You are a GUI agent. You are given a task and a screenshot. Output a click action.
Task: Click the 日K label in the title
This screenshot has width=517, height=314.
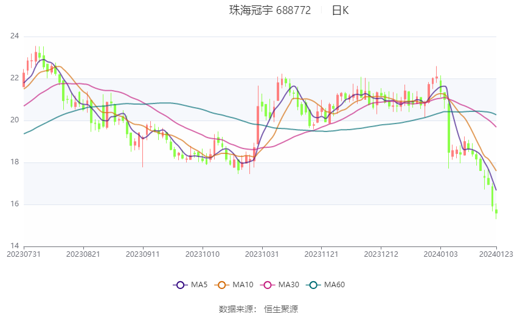pos(340,10)
